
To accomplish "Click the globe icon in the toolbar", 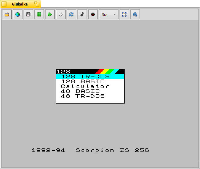I will click(x=18, y=14).
